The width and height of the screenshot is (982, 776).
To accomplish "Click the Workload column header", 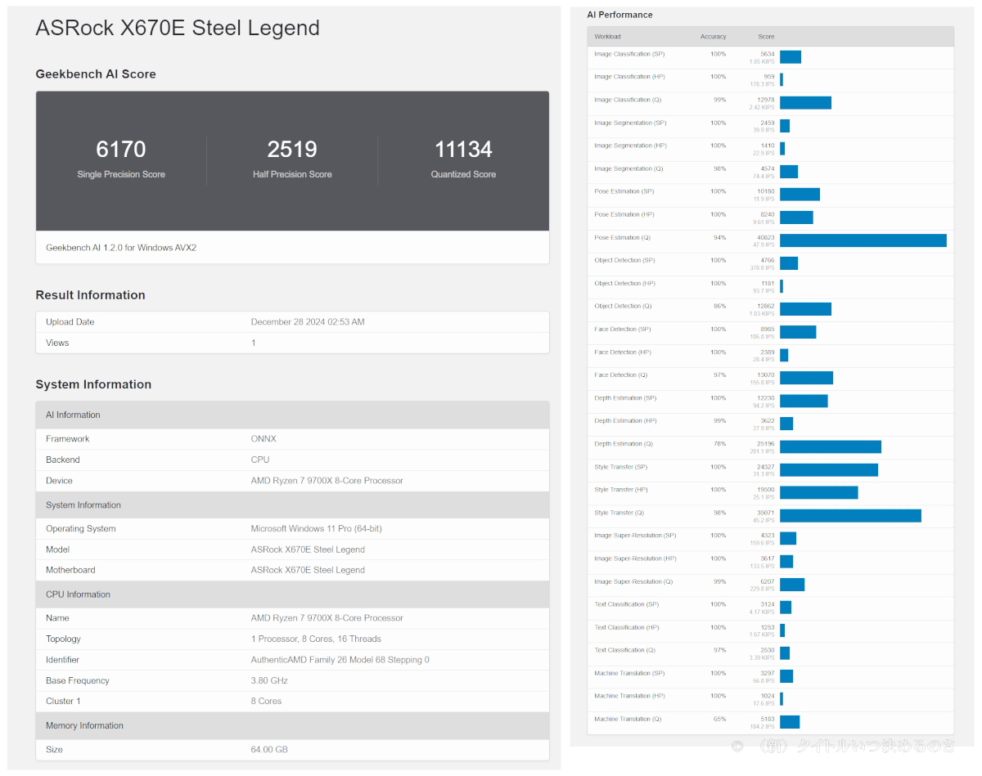I will (x=607, y=37).
